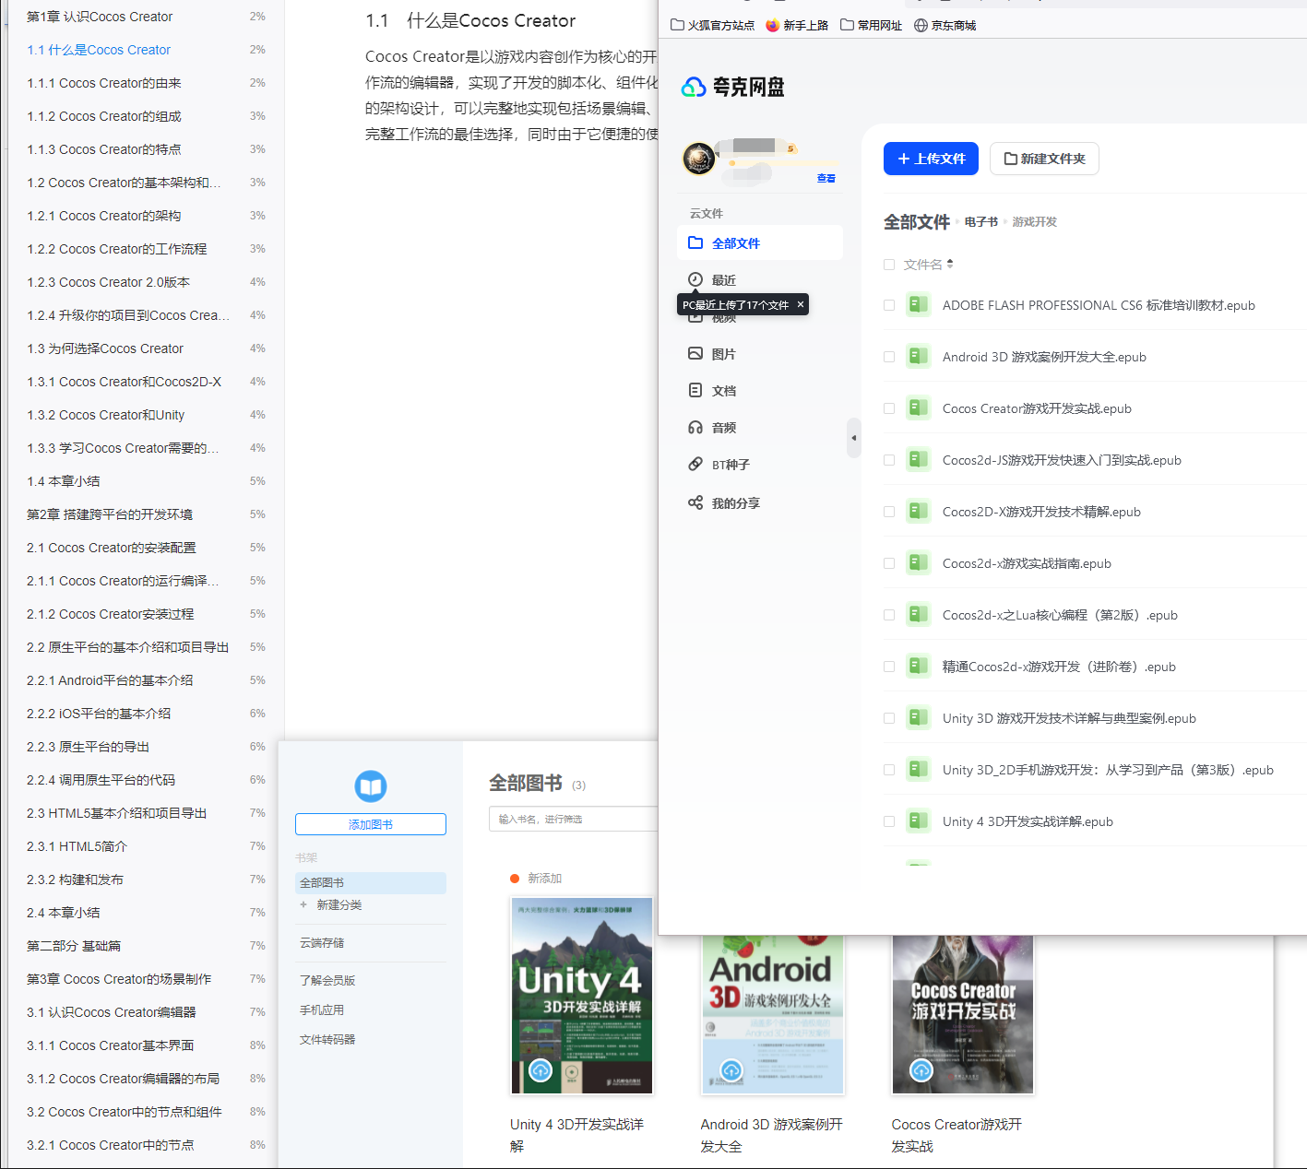Click the reader app book logo icon

pyautogui.click(x=371, y=786)
